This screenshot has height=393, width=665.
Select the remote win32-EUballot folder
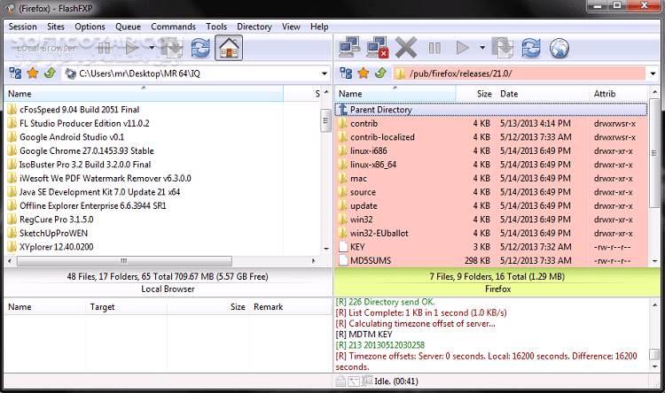tap(491, 234)
